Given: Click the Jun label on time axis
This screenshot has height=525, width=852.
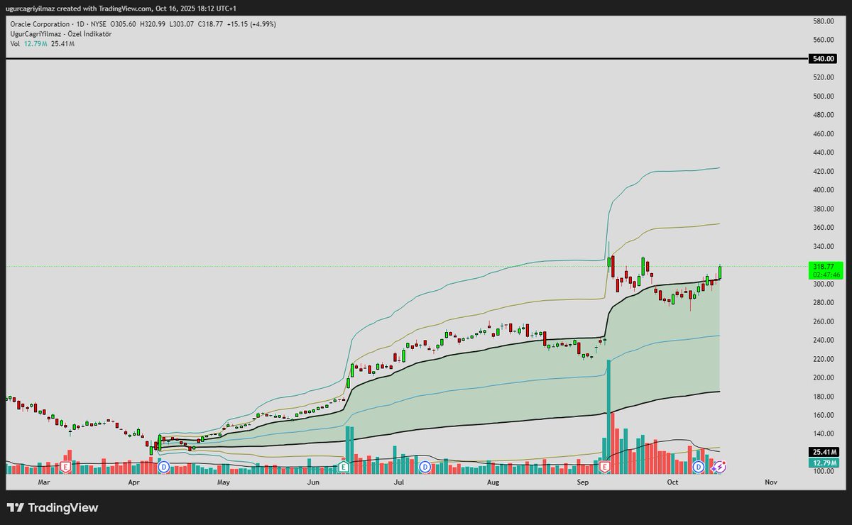Looking at the screenshot, I should [313, 482].
